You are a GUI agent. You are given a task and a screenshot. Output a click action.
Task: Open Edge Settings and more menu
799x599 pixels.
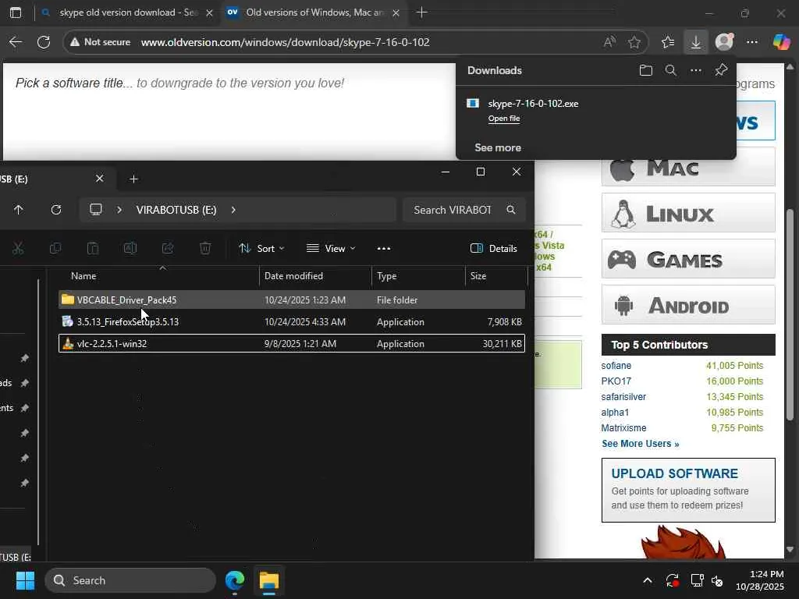click(x=752, y=42)
